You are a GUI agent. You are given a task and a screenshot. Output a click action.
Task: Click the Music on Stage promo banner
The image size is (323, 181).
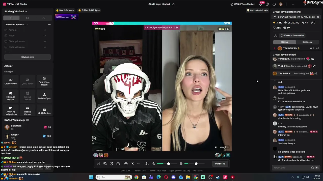click(67, 17)
